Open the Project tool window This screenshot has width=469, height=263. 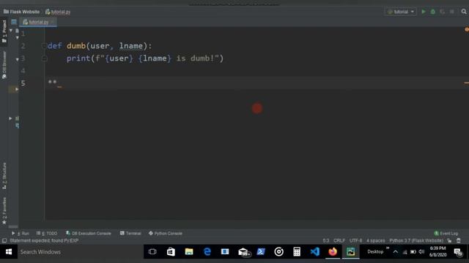[4, 31]
